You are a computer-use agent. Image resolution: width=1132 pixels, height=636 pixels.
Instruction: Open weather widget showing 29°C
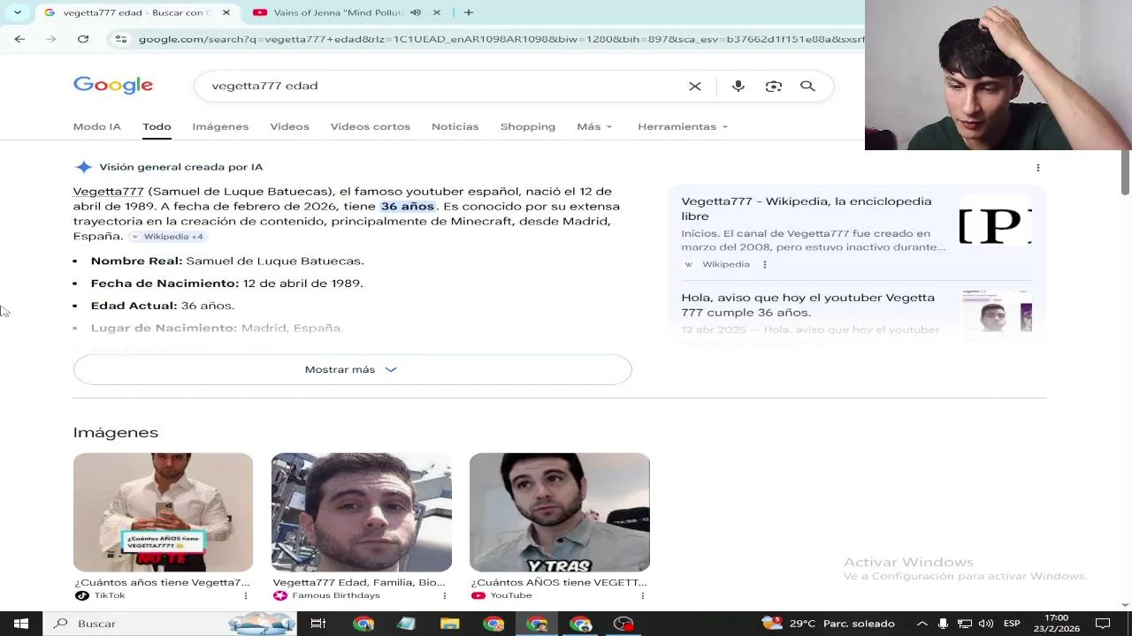[x=827, y=624]
